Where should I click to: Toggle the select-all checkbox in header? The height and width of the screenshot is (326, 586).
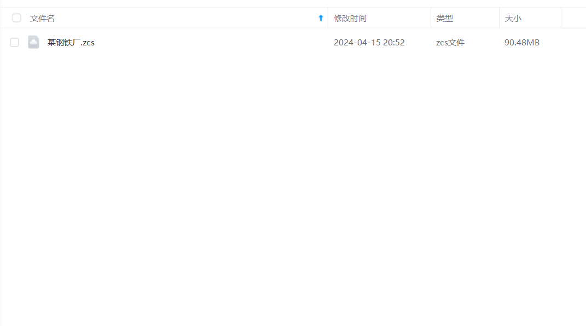click(x=16, y=18)
